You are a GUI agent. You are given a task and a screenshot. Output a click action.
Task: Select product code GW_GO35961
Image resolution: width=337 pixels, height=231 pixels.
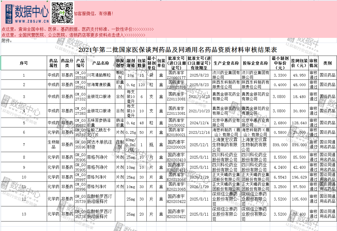[80, 85]
